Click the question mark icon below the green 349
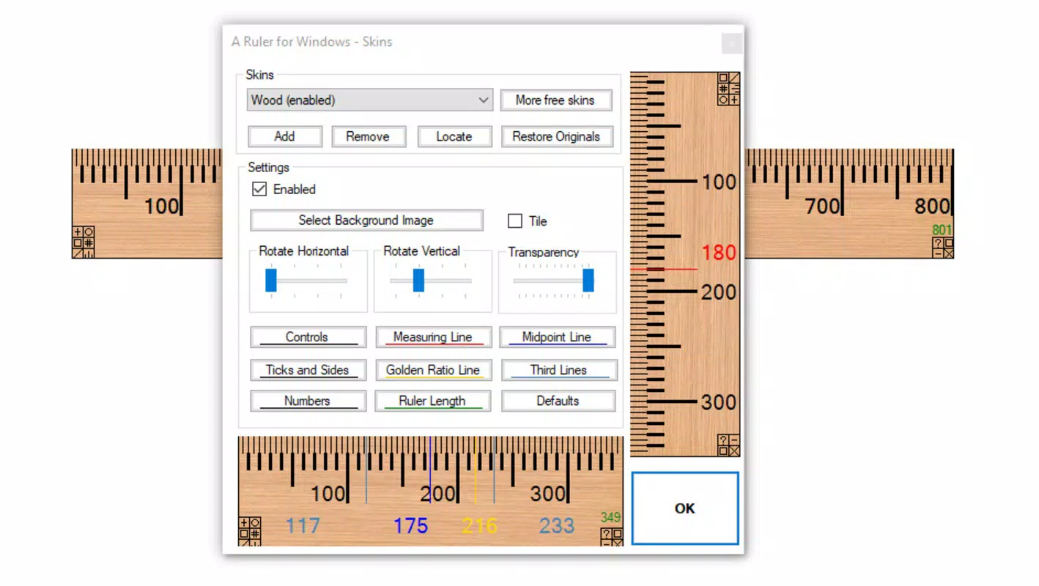 tap(607, 533)
